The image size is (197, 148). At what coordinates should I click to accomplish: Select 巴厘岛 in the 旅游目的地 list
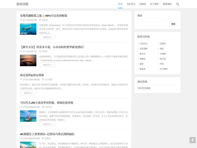pos(163,44)
